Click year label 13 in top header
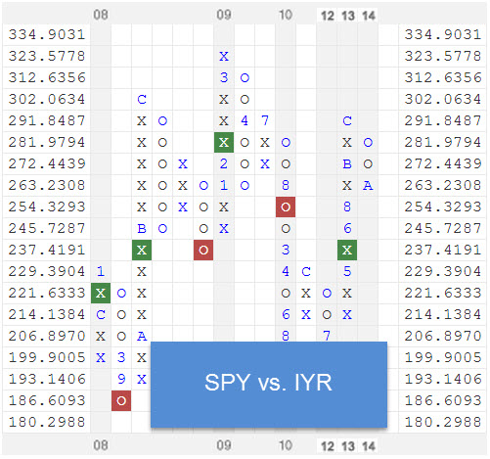 point(348,16)
